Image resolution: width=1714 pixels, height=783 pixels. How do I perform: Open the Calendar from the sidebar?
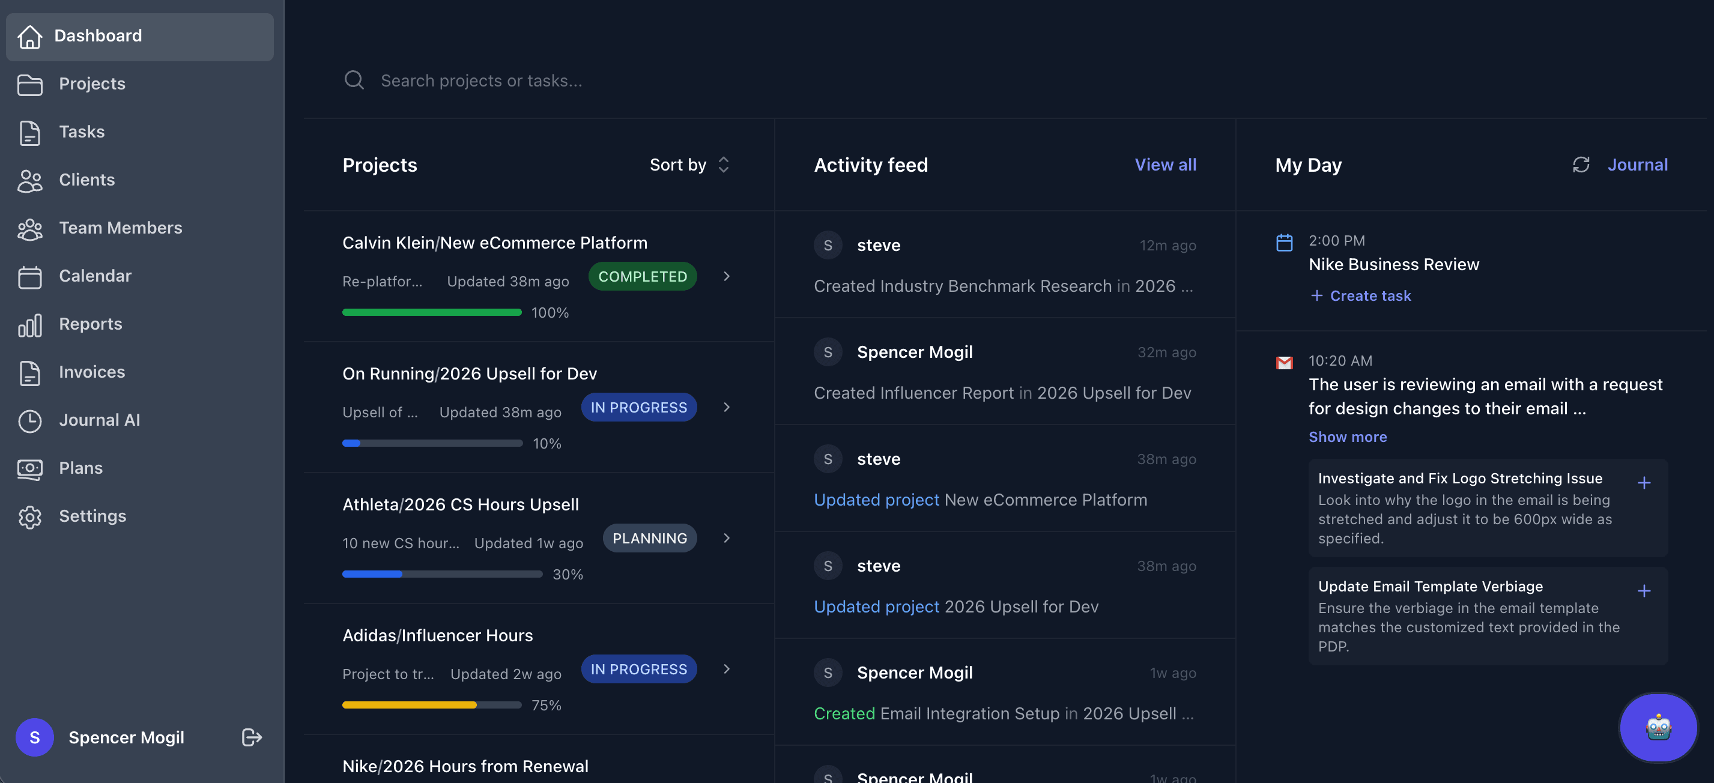coord(95,276)
